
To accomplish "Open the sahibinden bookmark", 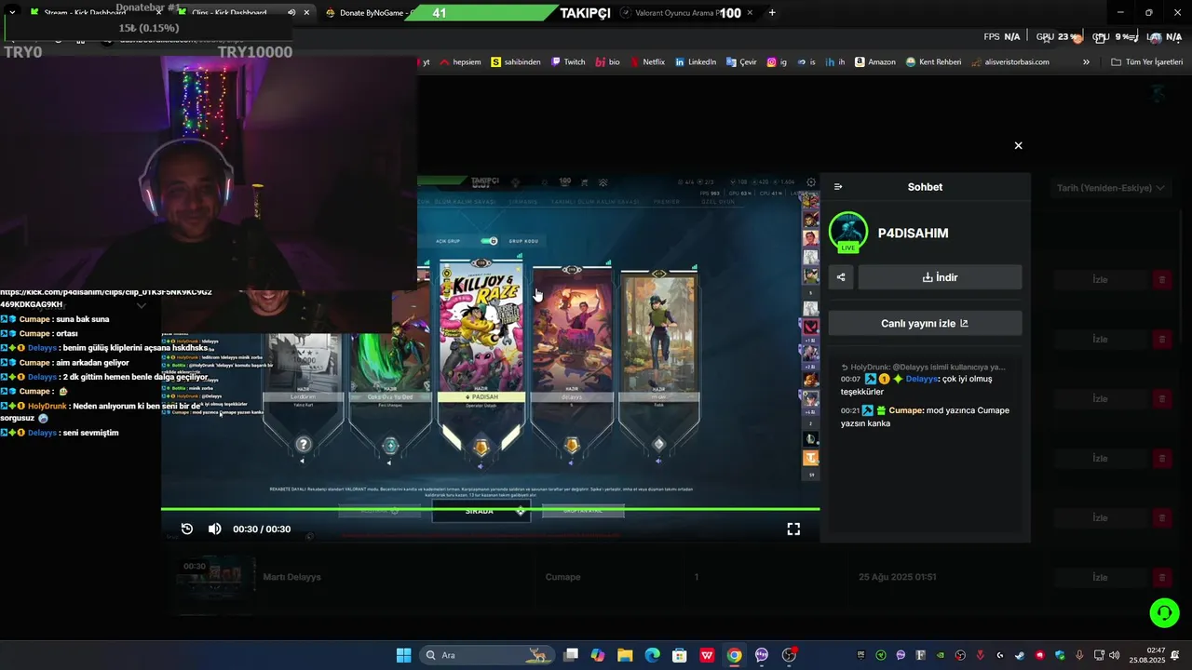I will pyautogui.click(x=516, y=62).
